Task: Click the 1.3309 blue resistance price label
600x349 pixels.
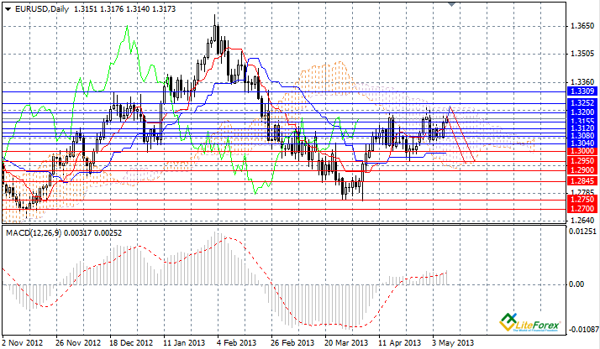Action: click(x=582, y=90)
